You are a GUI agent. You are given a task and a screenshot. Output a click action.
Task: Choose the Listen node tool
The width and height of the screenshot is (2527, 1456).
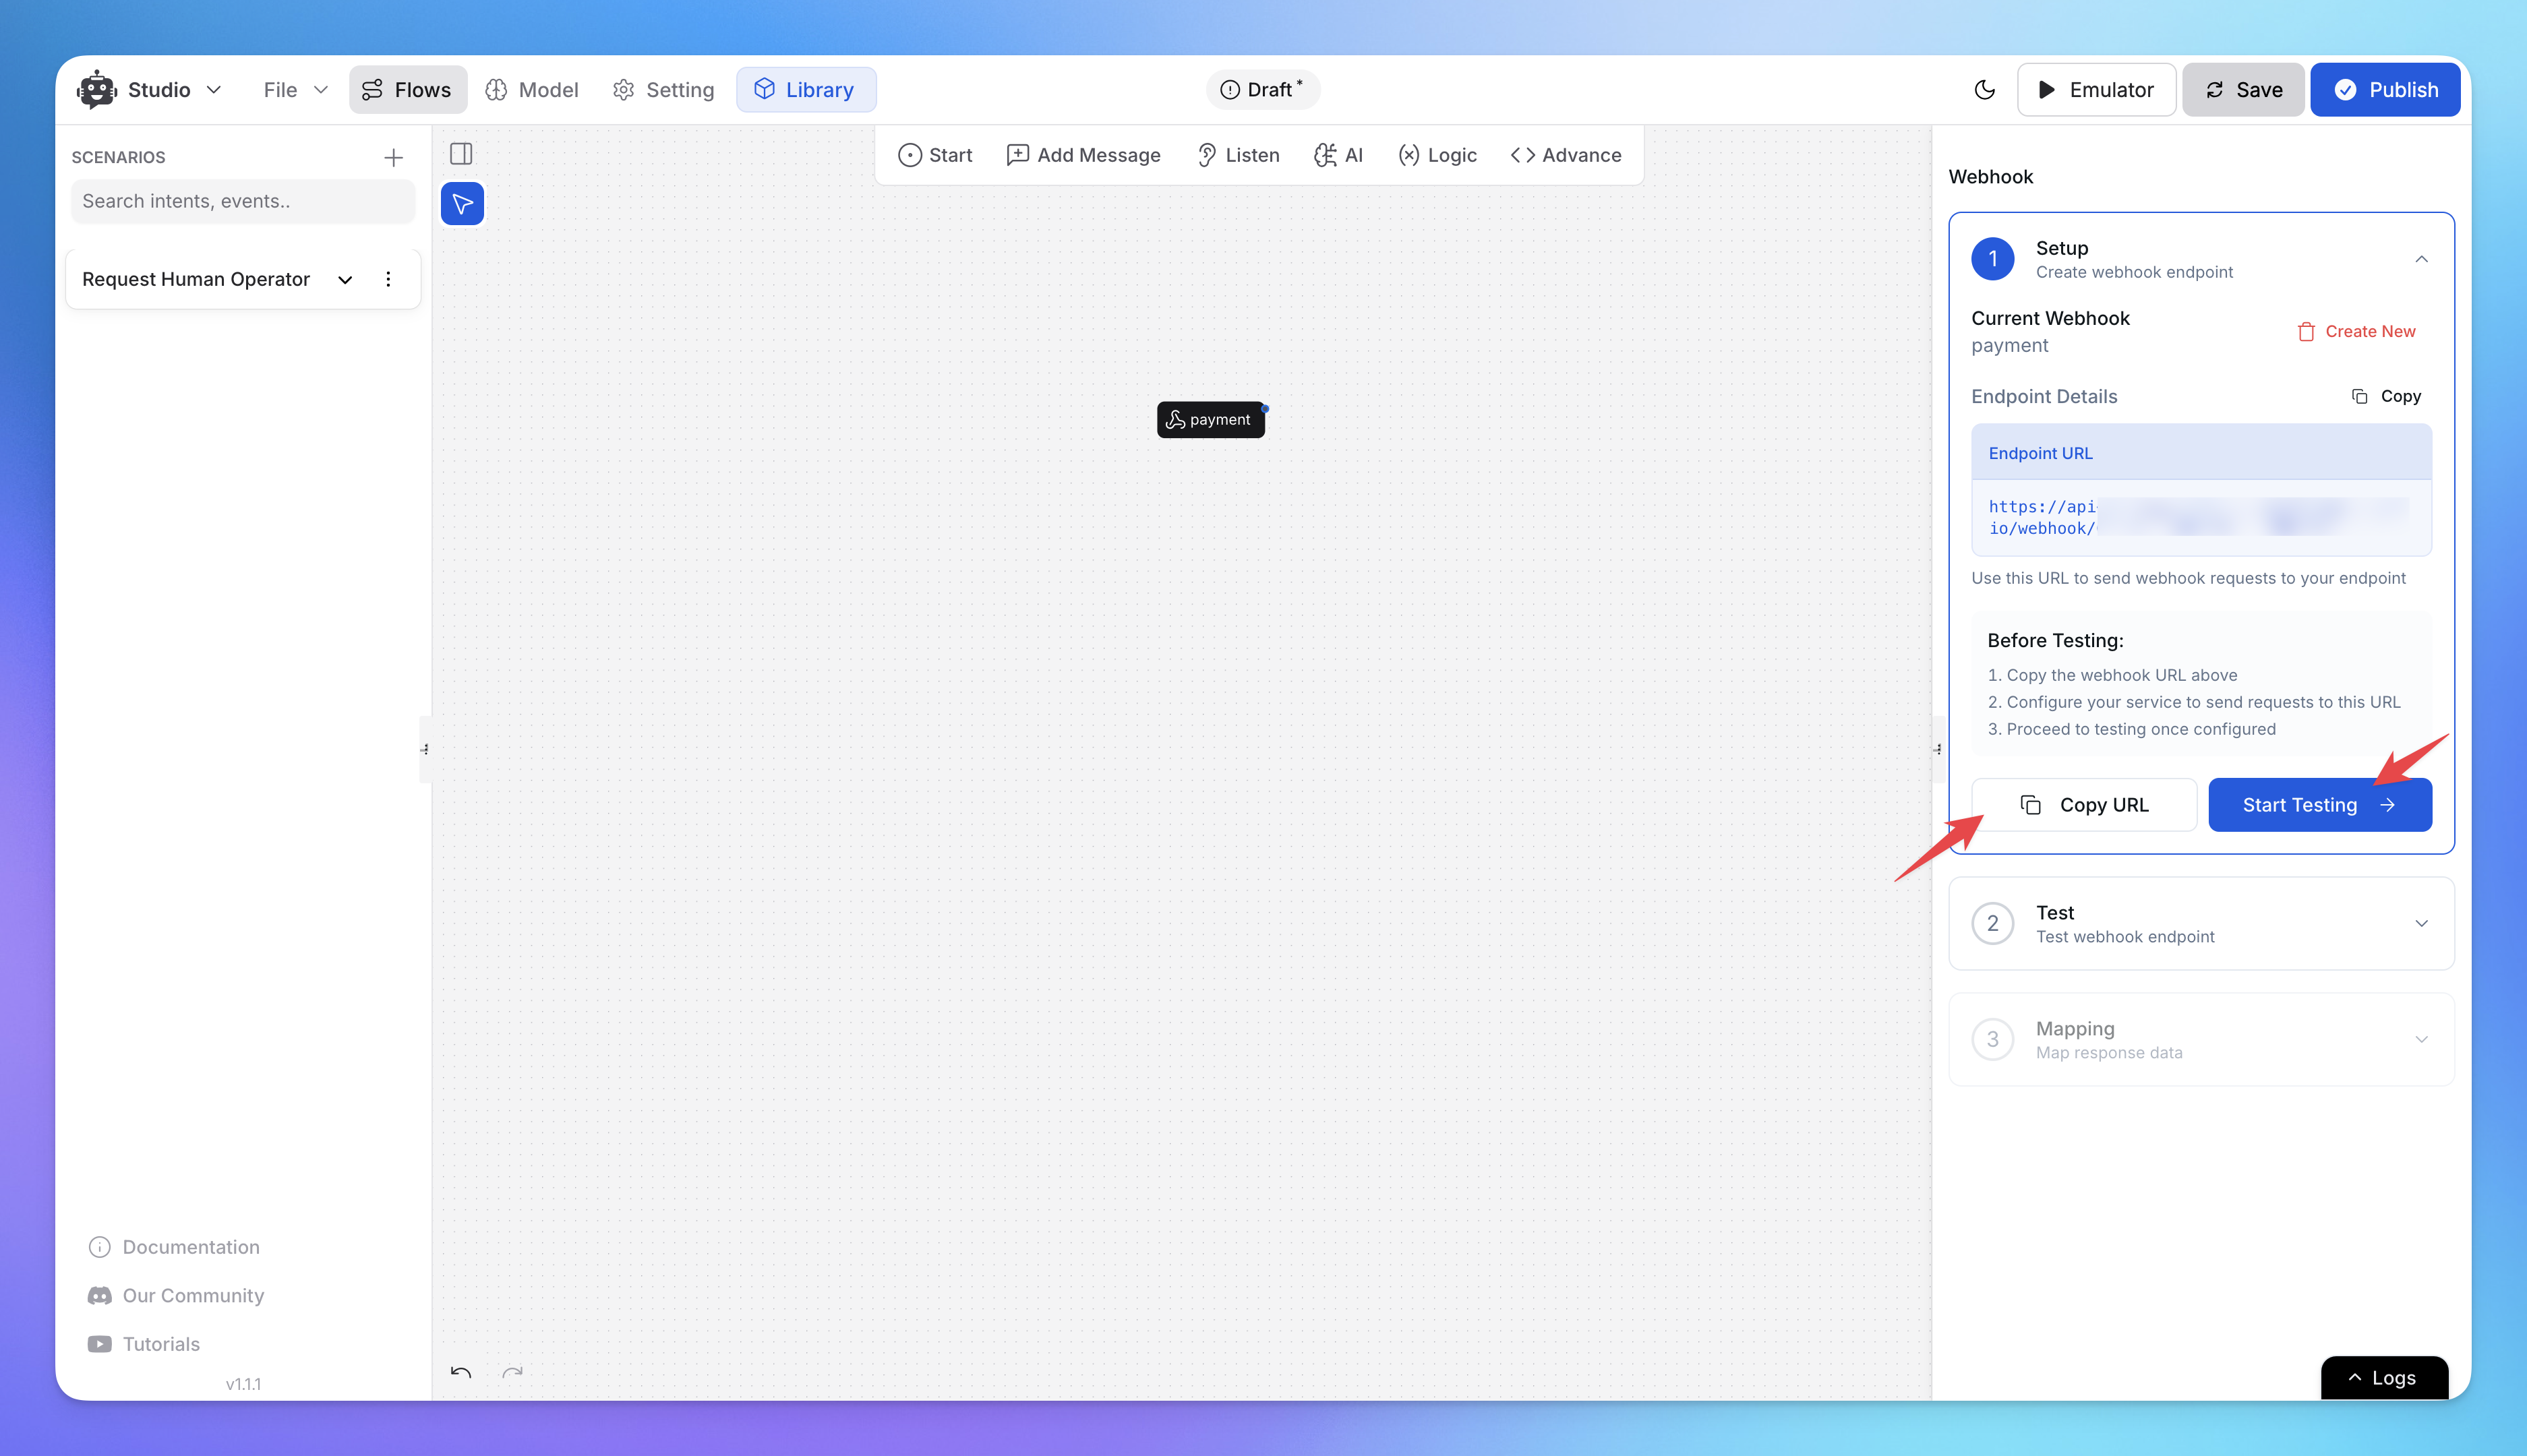pos(1238,155)
